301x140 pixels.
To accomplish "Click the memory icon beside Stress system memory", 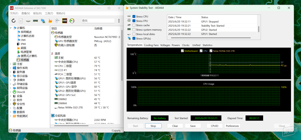I will coord(129,30).
